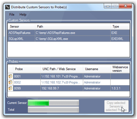Click Administrator username for probe 8001
This screenshot has width=137, height=119.
[97, 76]
